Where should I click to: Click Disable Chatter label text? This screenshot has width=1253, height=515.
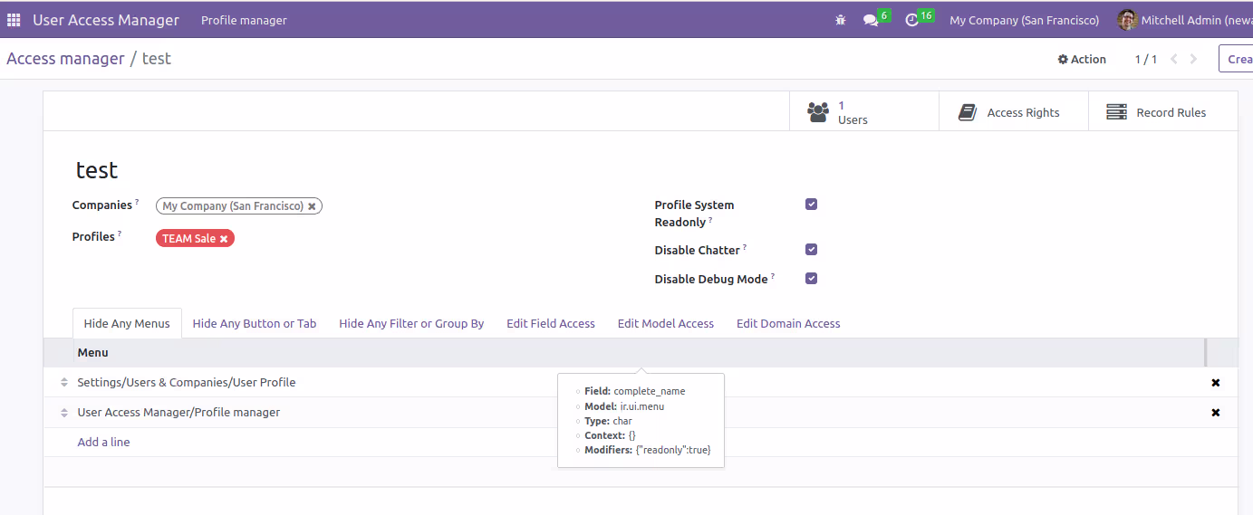[x=697, y=251]
